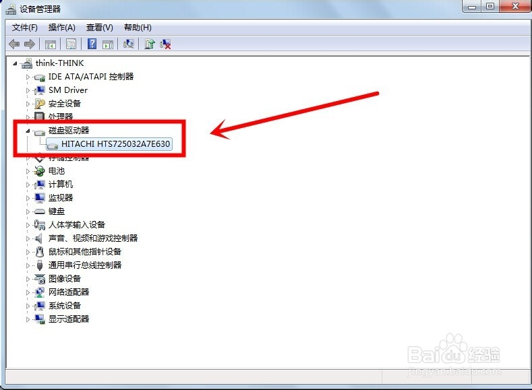
Task: Expand the 人体学输入设备 node
Action: (x=28, y=225)
